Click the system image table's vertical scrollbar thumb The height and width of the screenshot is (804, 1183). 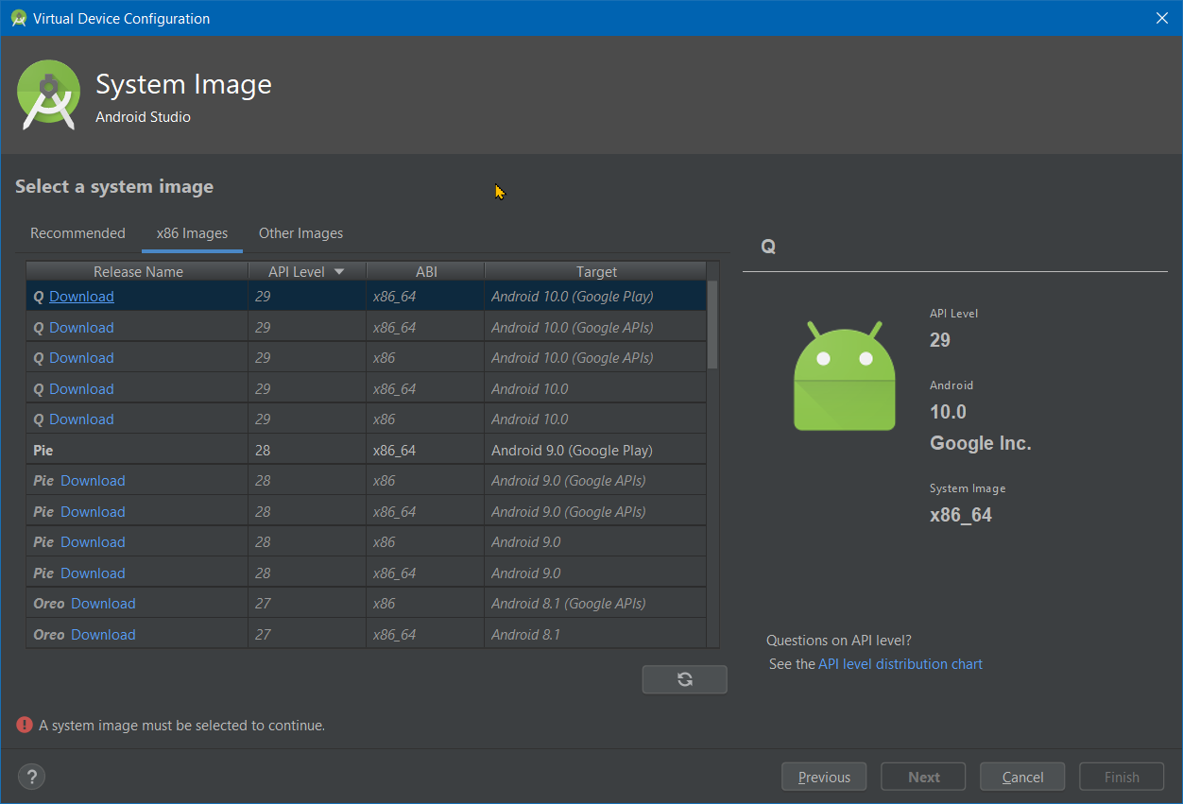coord(712,324)
